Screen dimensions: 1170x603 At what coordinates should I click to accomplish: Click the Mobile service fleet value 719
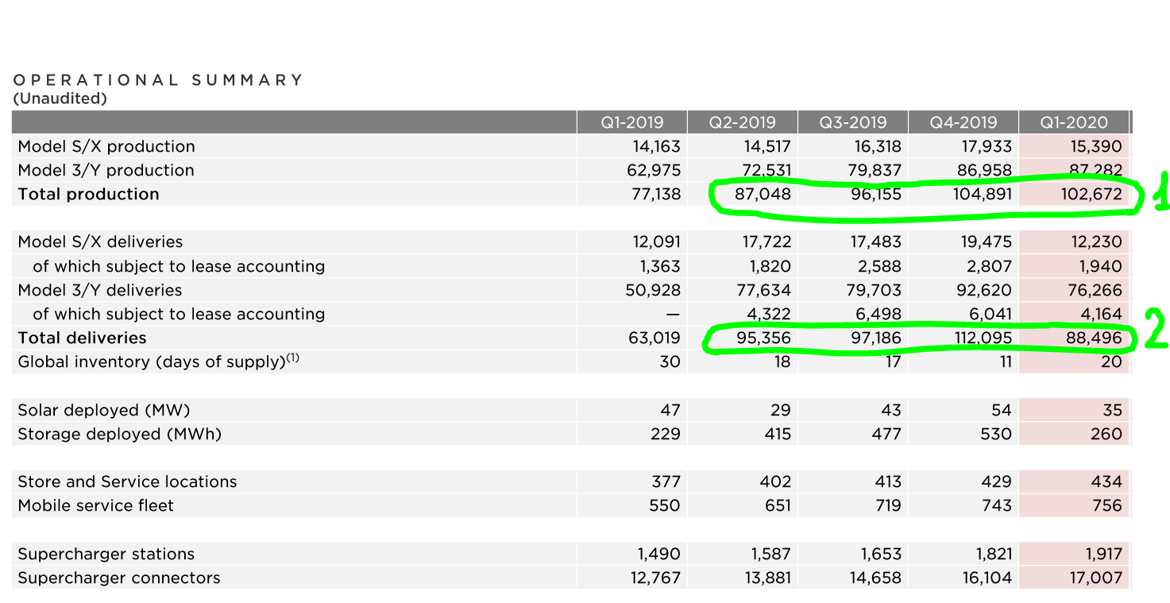point(887,505)
